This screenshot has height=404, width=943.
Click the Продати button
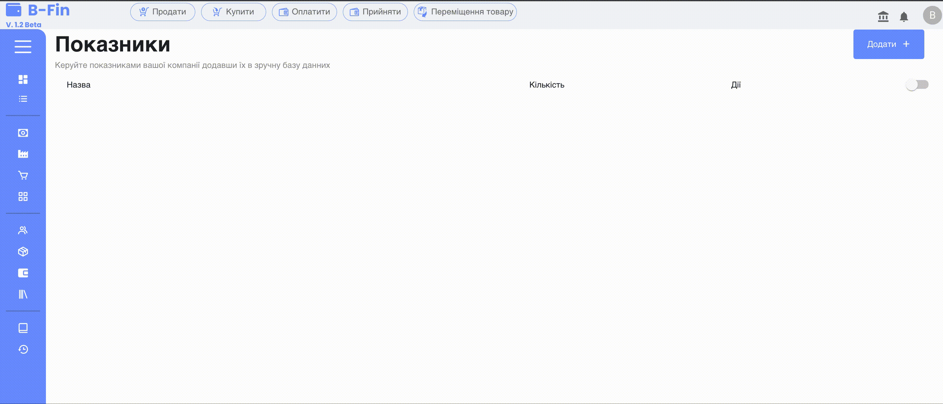click(x=162, y=12)
